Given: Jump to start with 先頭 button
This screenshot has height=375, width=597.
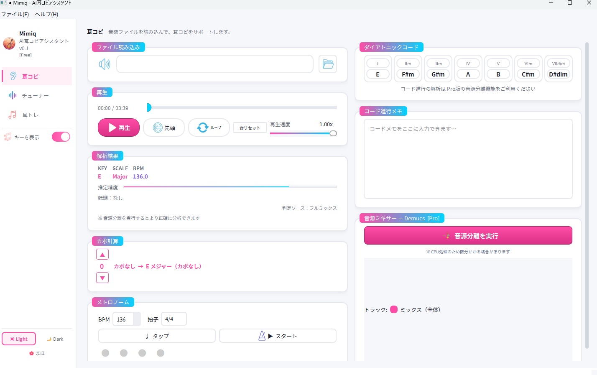Looking at the screenshot, I should [x=164, y=128].
